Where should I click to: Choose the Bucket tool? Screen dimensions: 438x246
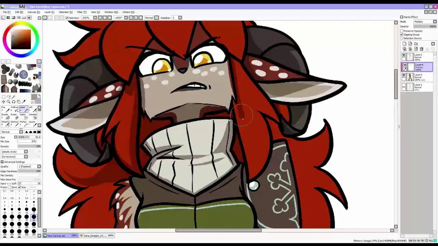(x=5, y=117)
